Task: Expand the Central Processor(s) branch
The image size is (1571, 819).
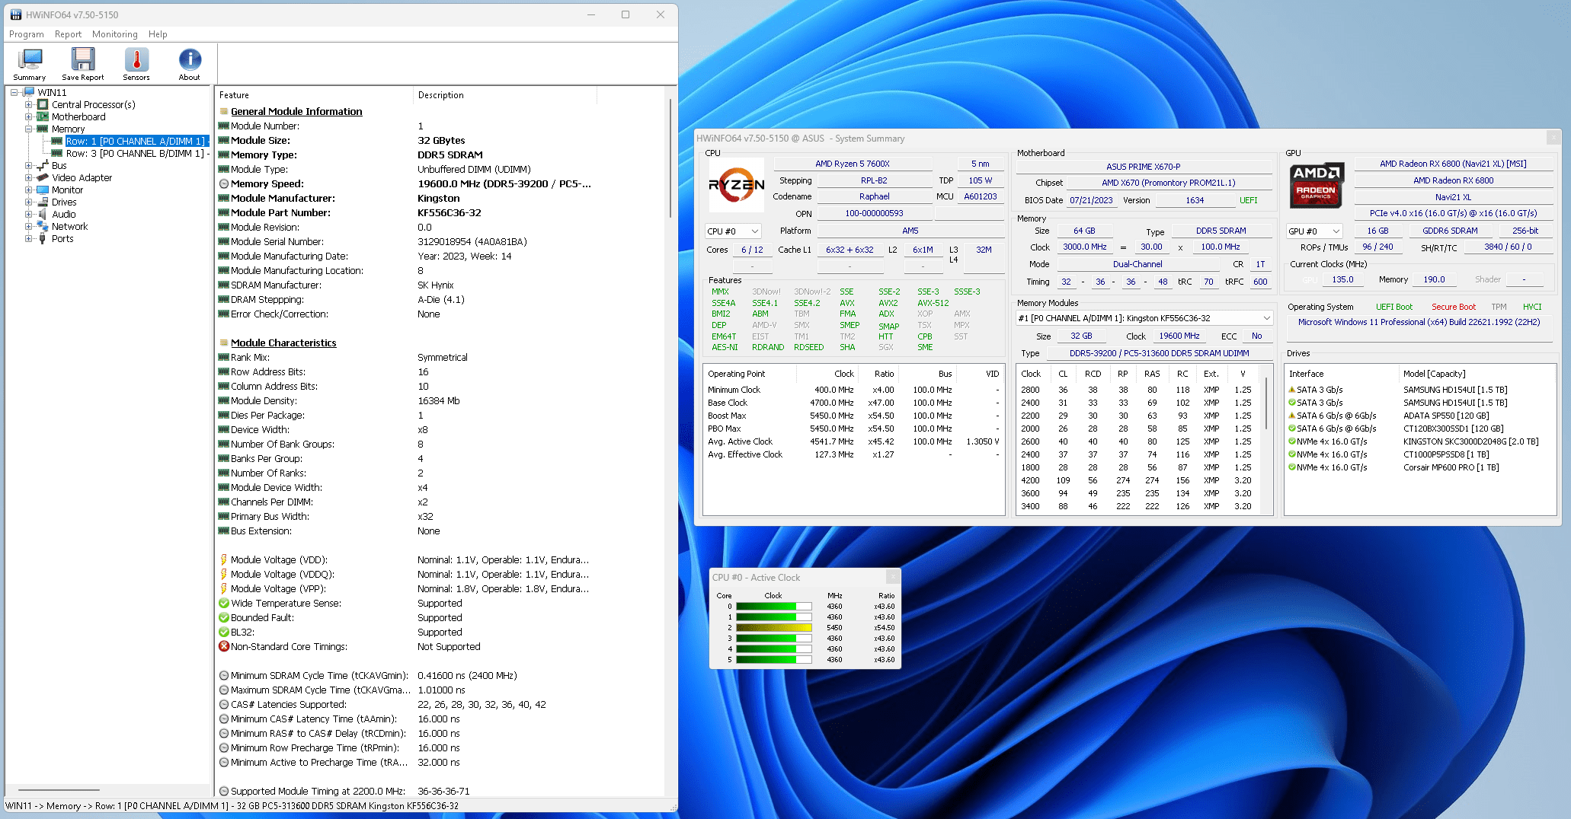Action: tap(29, 104)
